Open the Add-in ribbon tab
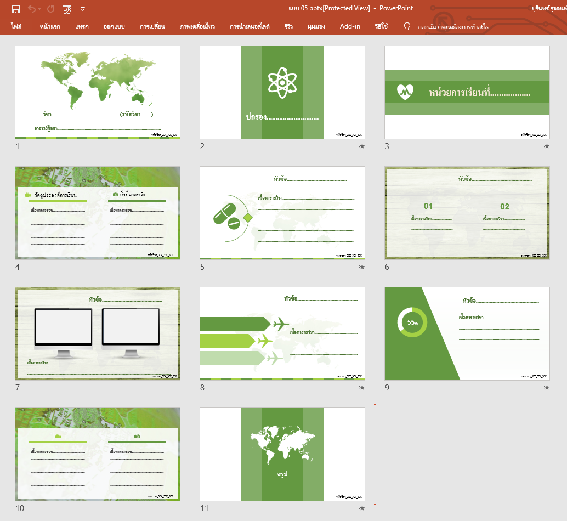567x521 pixels. point(350,26)
